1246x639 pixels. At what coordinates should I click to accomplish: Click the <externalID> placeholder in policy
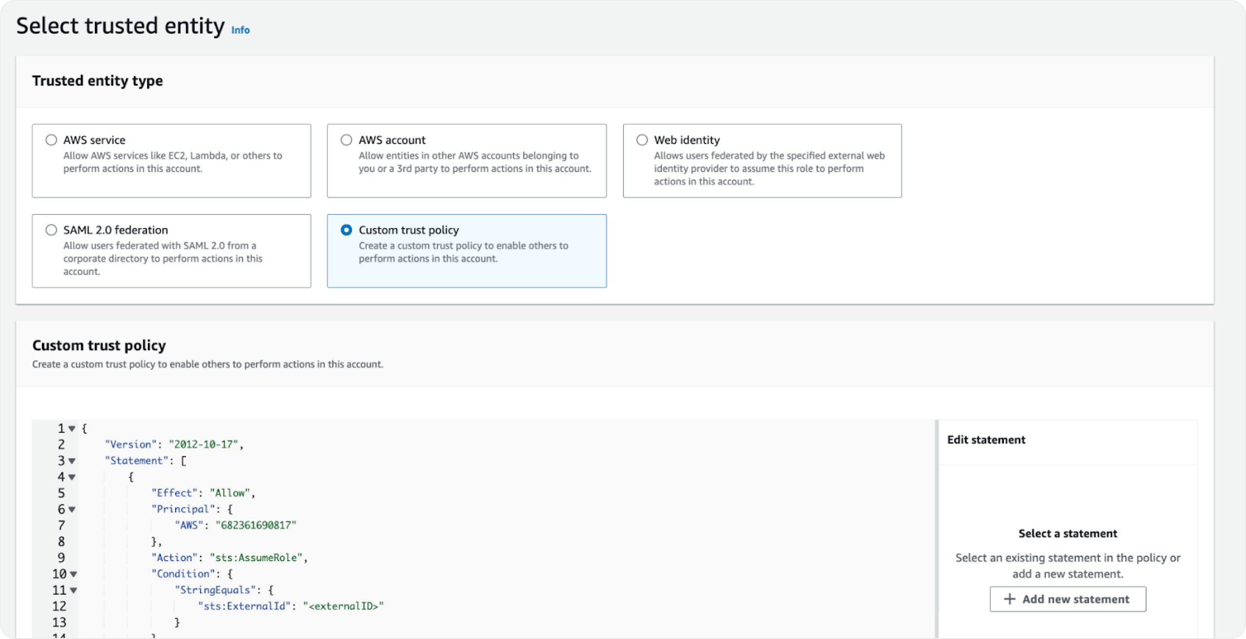coord(343,606)
